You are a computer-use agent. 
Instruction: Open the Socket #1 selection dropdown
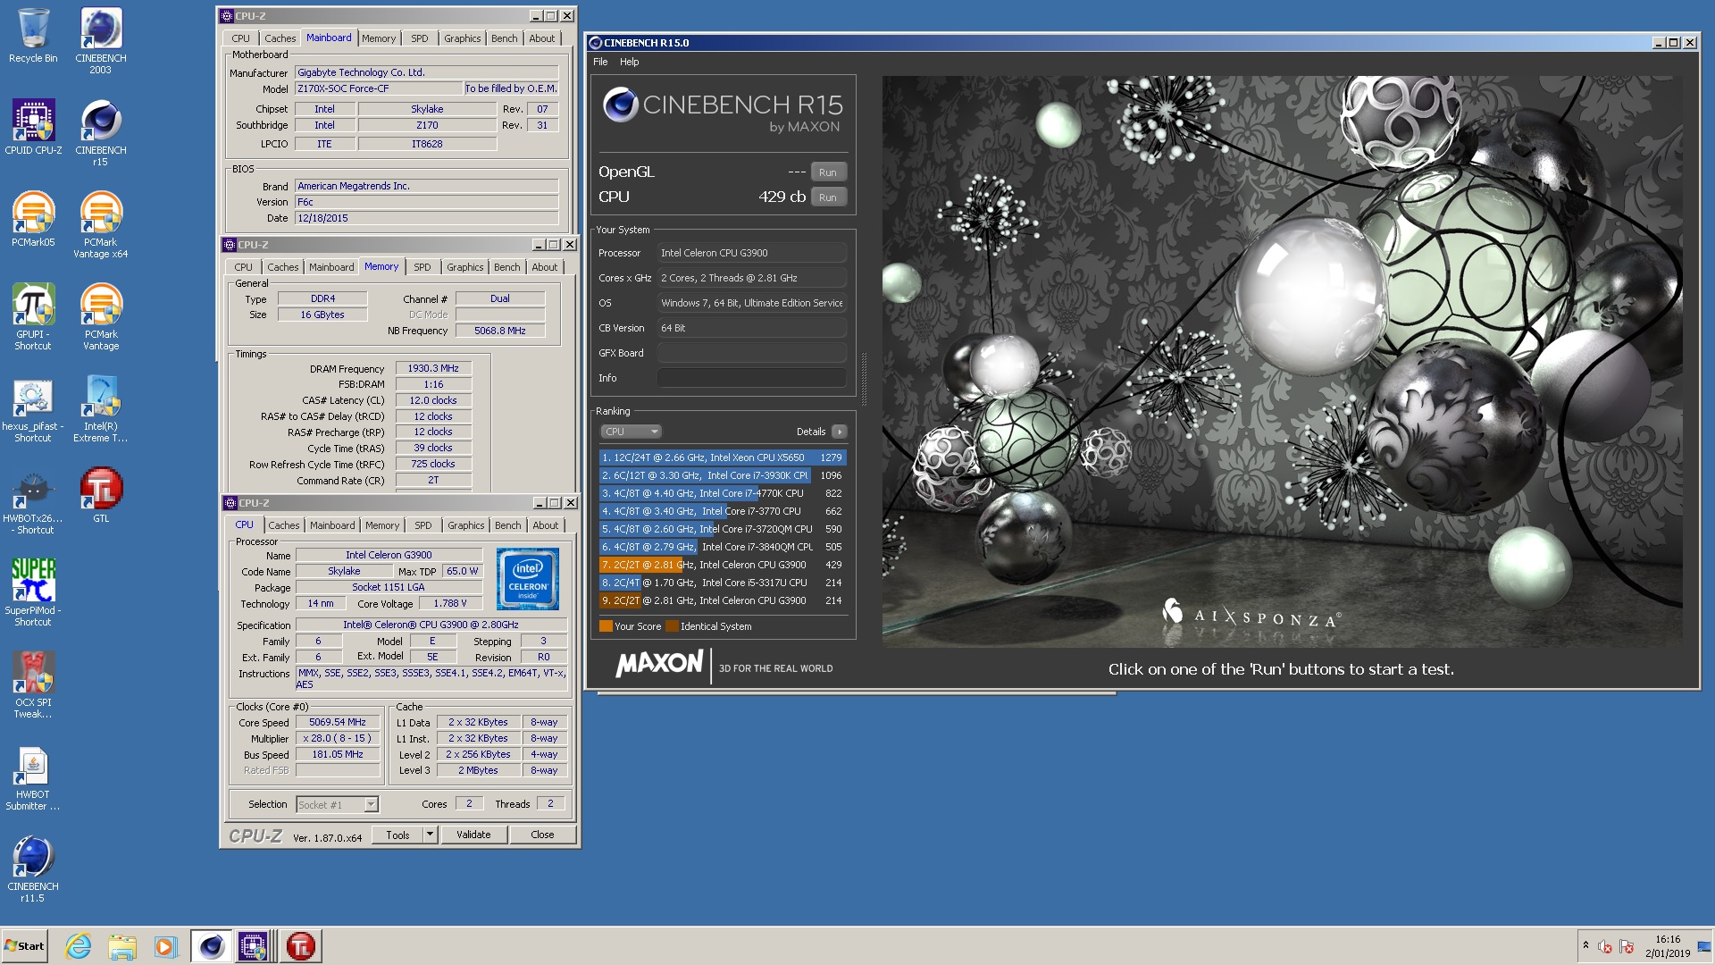tap(338, 804)
